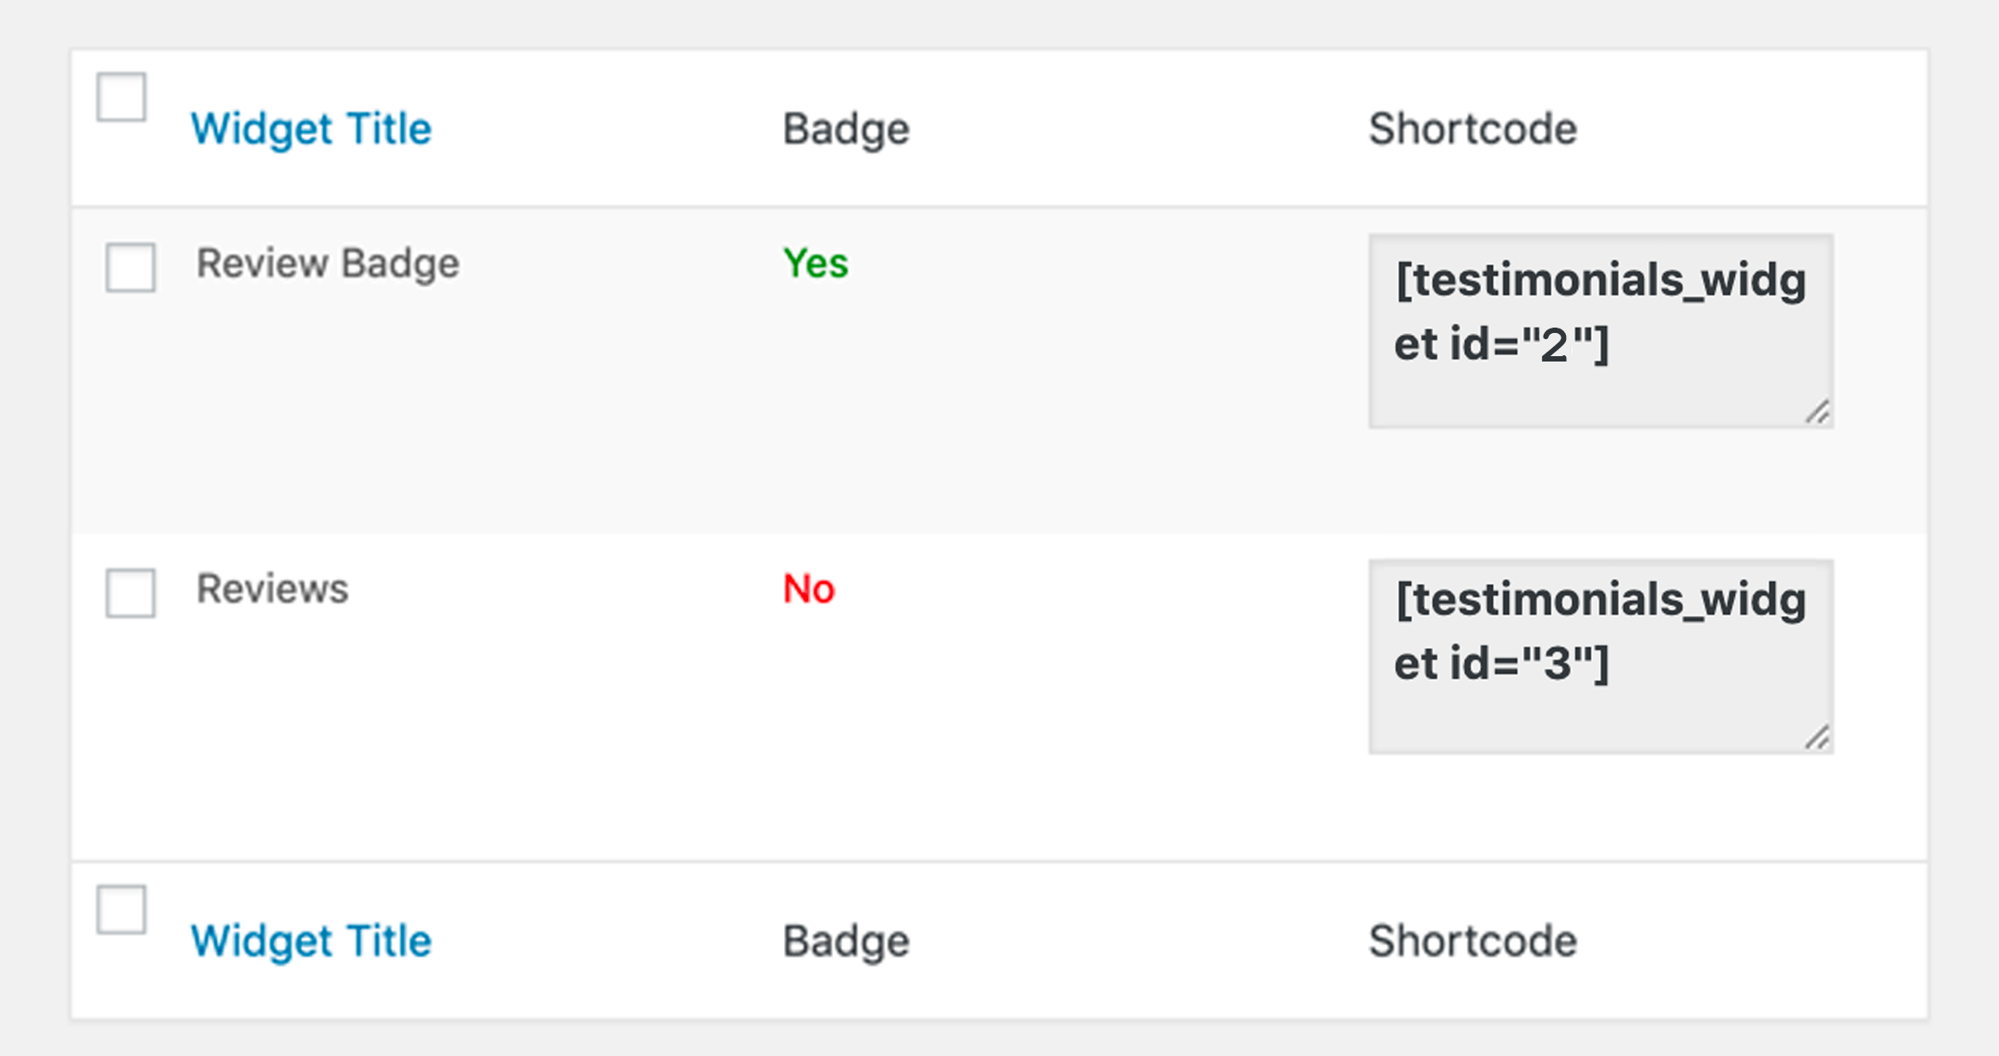1999x1056 pixels.
Task: Click the shortcode textarea with id="3"
Action: tap(1601, 657)
